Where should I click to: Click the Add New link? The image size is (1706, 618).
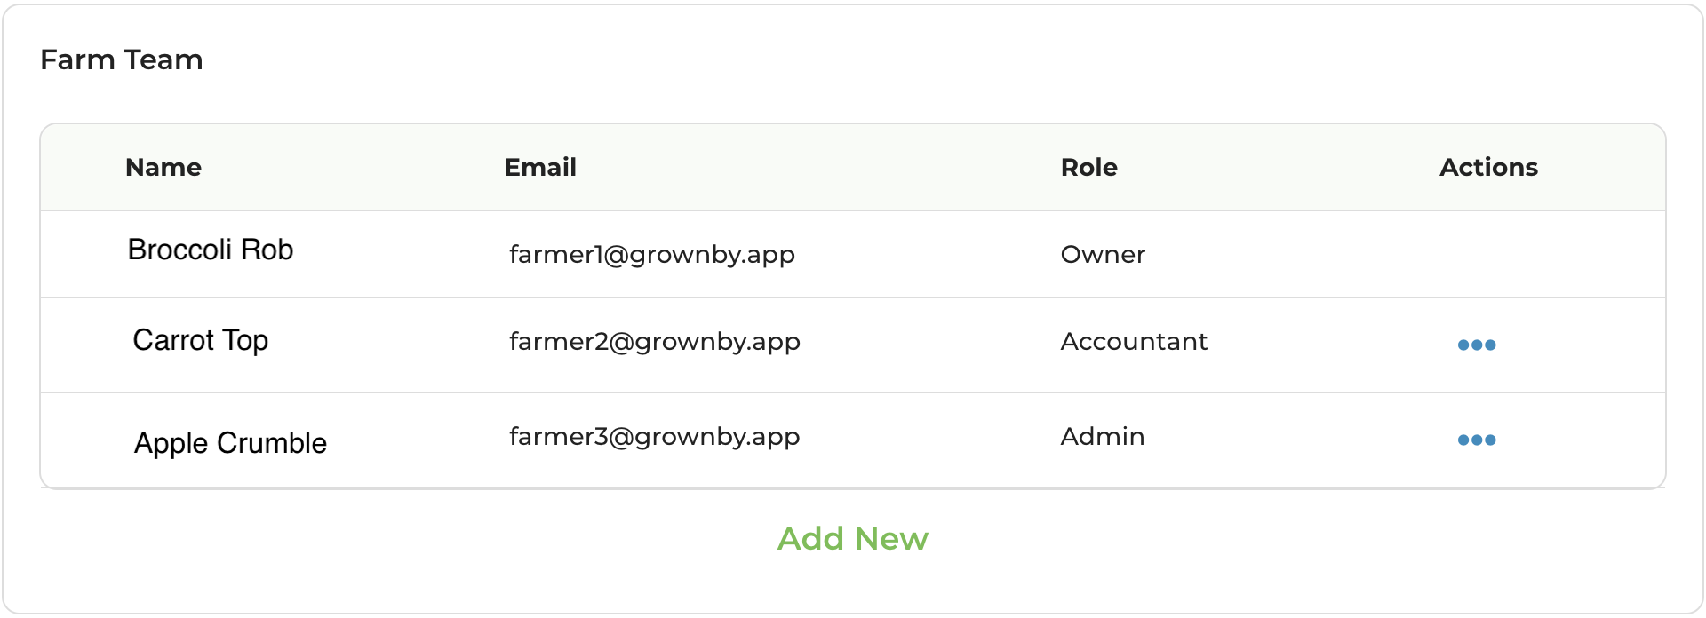[x=852, y=539]
